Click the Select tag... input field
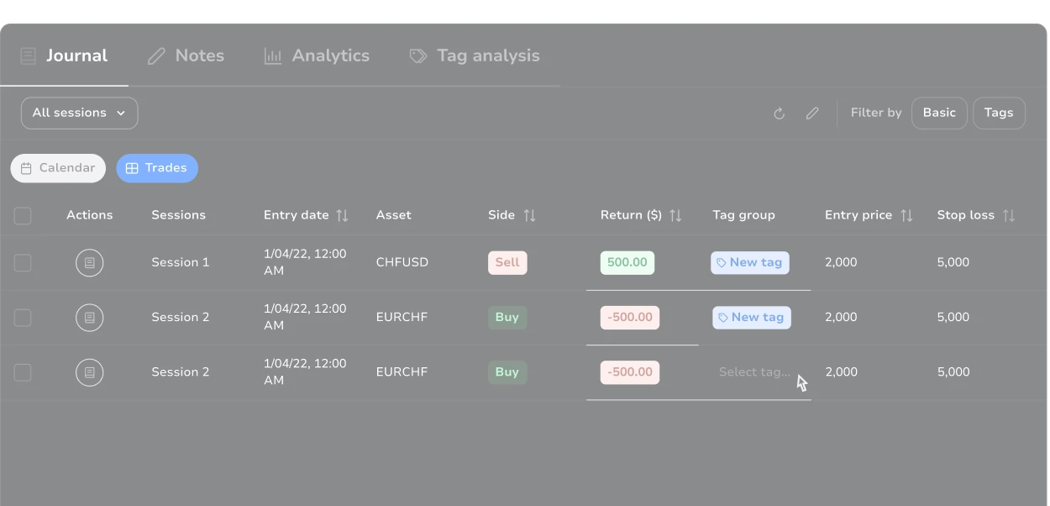This screenshot has width=1050, height=506. point(755,372)
